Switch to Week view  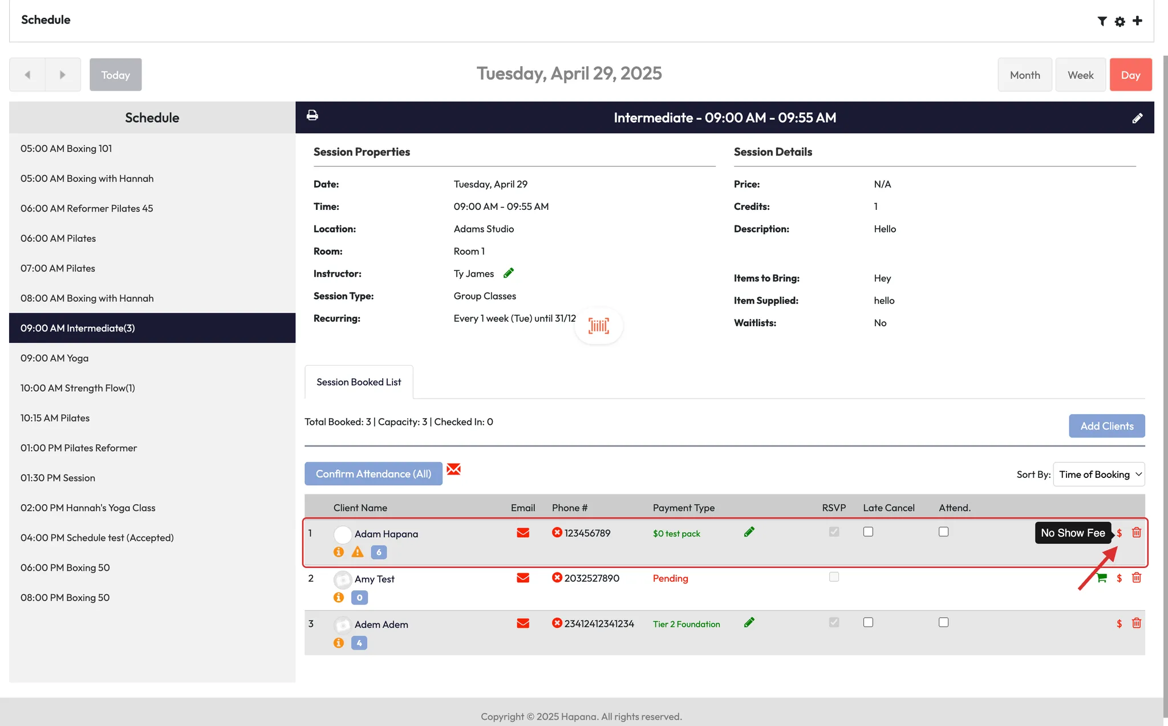[x=1080, y=75]
